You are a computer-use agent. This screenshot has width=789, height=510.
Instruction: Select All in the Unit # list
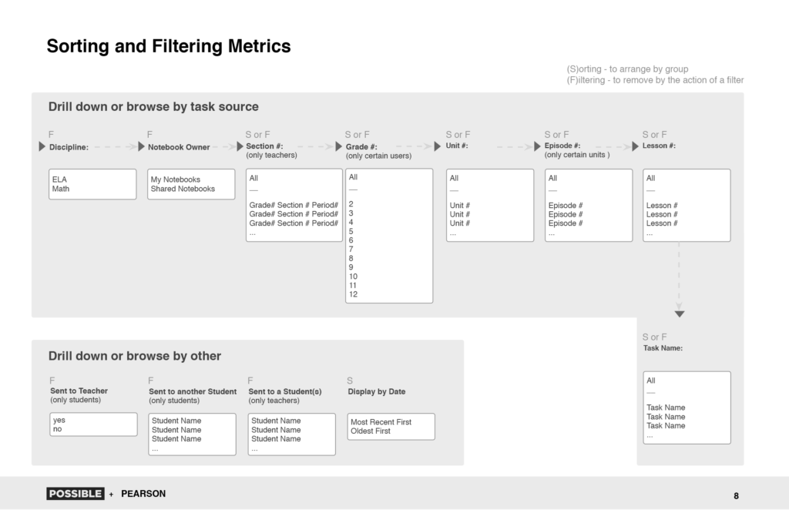tap(454, 178)
